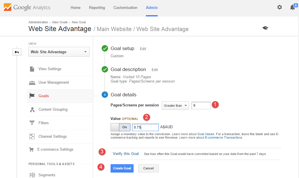Click the blue step 3 Goal details circle
299x178 pixels.
tap(105, 95)
